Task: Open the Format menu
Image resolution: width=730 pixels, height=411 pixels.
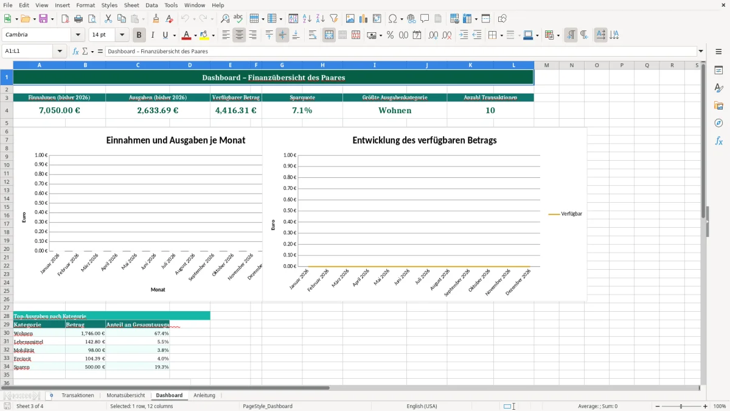Action: click(85, 5)
